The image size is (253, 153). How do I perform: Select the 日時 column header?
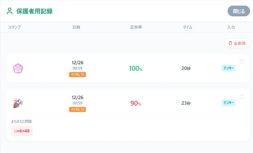pyautogui.click(x=76, y=27)
